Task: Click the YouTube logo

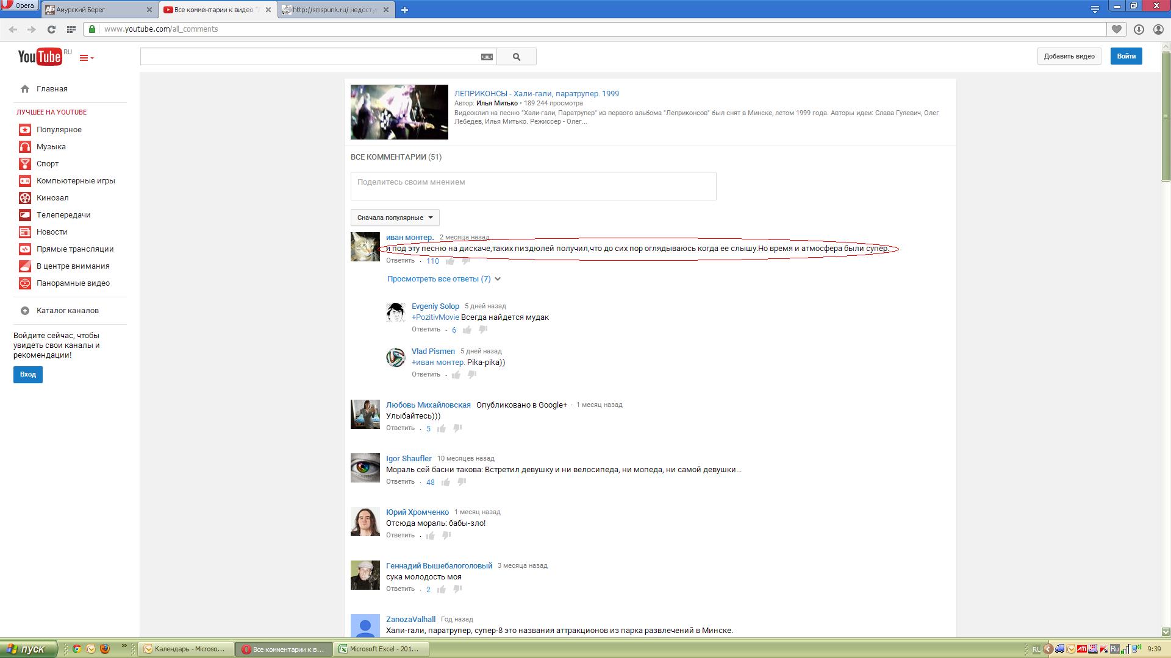Action: pos(40,56)
